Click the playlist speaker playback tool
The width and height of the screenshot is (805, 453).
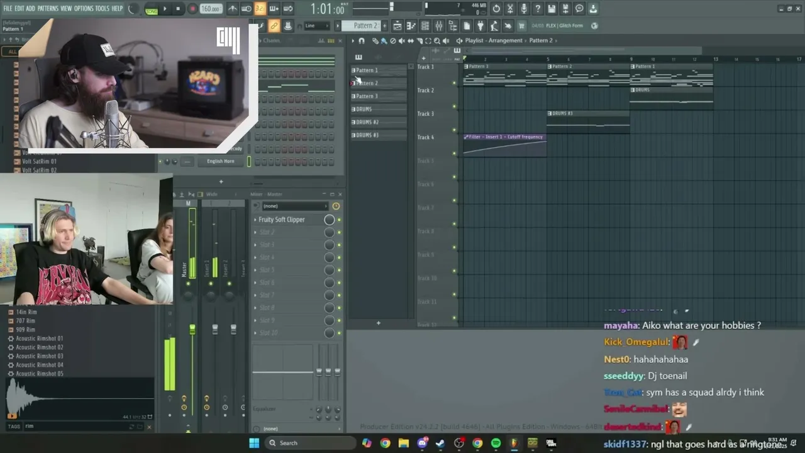coord(445,41)
